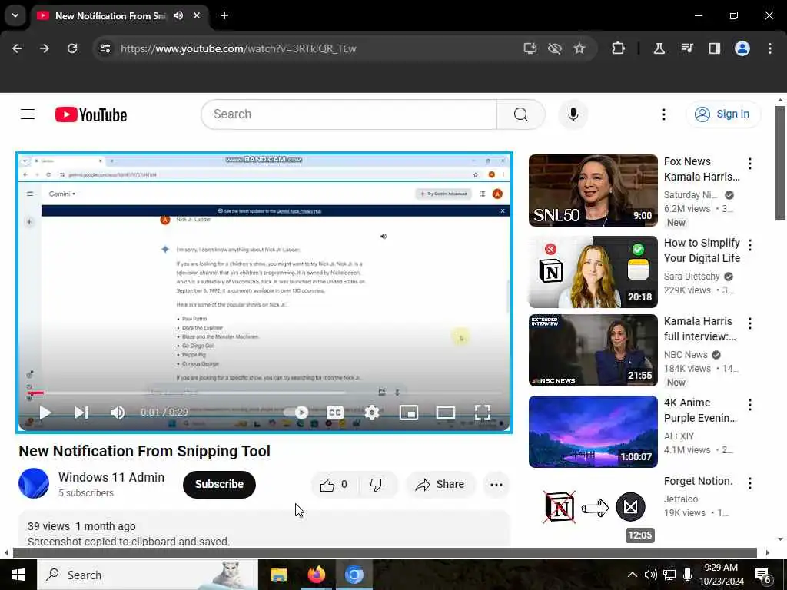Open the Extensions puzzle icon
Viewport: 787px width, 590px height.
[619, 48]
